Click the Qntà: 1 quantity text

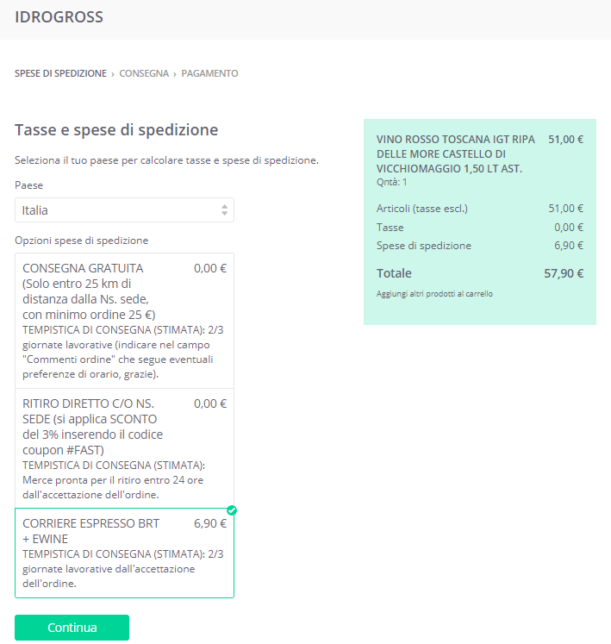[x=392, y=182]
